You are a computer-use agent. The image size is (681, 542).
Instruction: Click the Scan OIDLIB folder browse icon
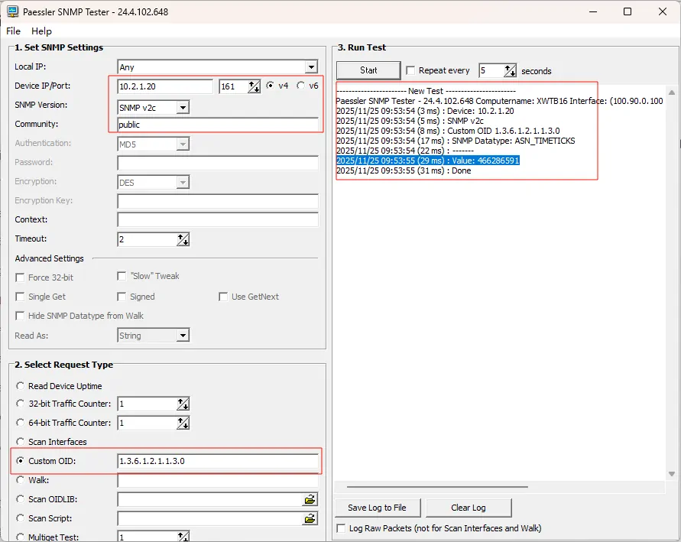(310, 499)
